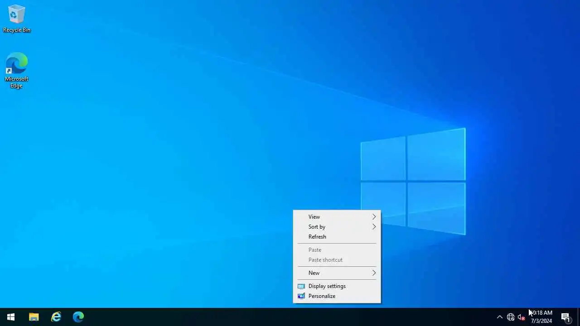
Task: Select the Microsoft Edge desktop shortcut
Action: (17, 71)
